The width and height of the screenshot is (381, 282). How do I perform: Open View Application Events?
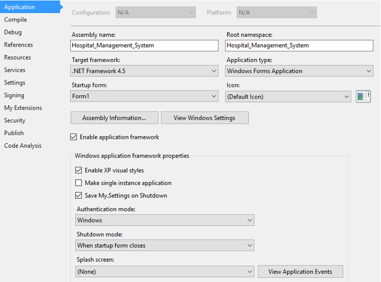click(x=300, y=272)
